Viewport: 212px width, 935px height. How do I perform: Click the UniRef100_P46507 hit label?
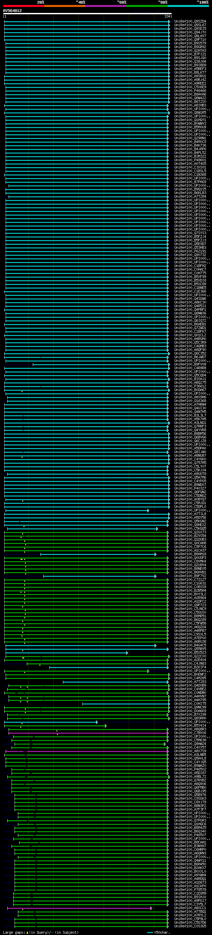(190, 835)
